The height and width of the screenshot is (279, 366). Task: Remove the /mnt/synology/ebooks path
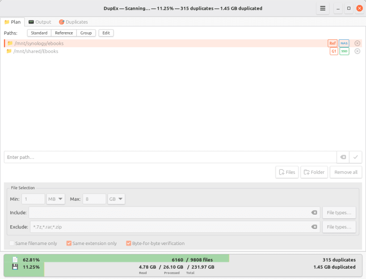click(x=357, y=43)
